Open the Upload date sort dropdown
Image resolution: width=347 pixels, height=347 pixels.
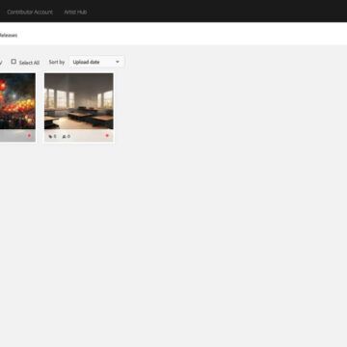(x=96, y=62)
